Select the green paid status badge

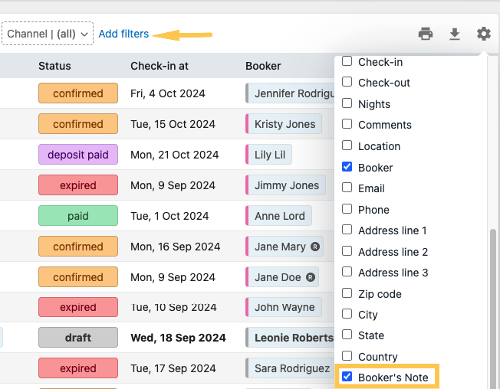(78, 216)
